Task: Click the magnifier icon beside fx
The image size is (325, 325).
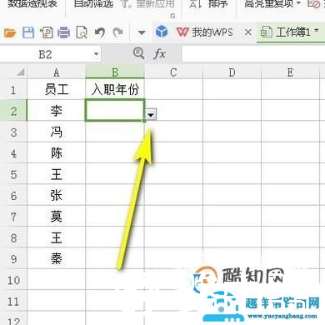Action: click(138, 53)
